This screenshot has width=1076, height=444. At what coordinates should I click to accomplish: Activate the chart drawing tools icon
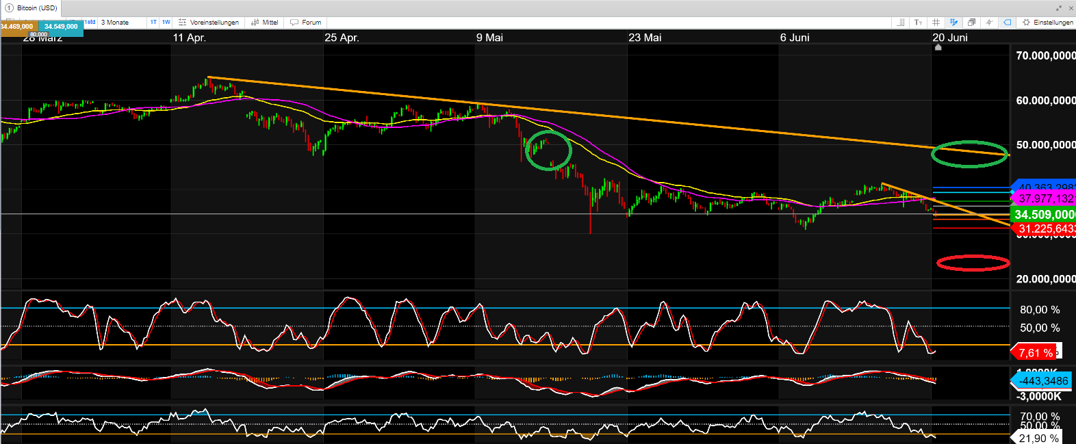(x=953, y=23)
